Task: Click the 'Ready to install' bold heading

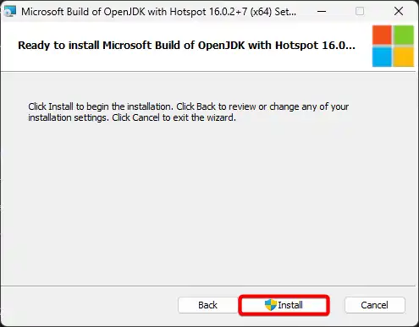Action: [x=186, y=46]
